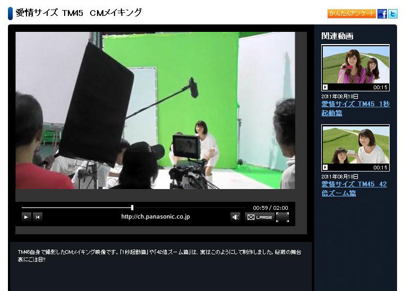The width and height of the screenshot is (405, 291).
Task: Click date 2011年08月18日 above 42倍ズーム篇 link
Action: (x=340, y=177)
